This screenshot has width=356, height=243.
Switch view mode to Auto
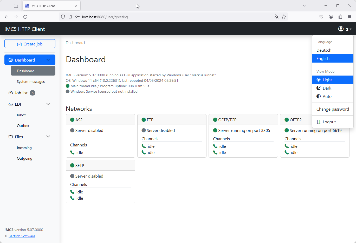tap(333, 96)
